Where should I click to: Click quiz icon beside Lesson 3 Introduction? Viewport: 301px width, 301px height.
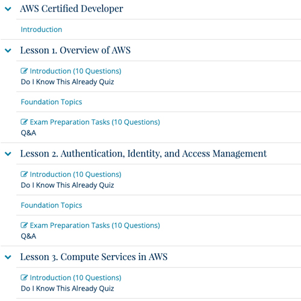[24, 278]
